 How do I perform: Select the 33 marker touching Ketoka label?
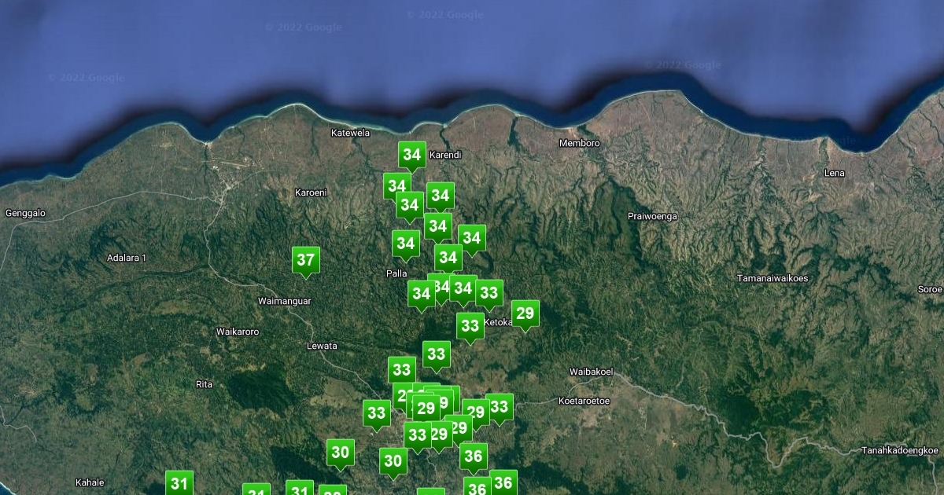click(470, 326)
